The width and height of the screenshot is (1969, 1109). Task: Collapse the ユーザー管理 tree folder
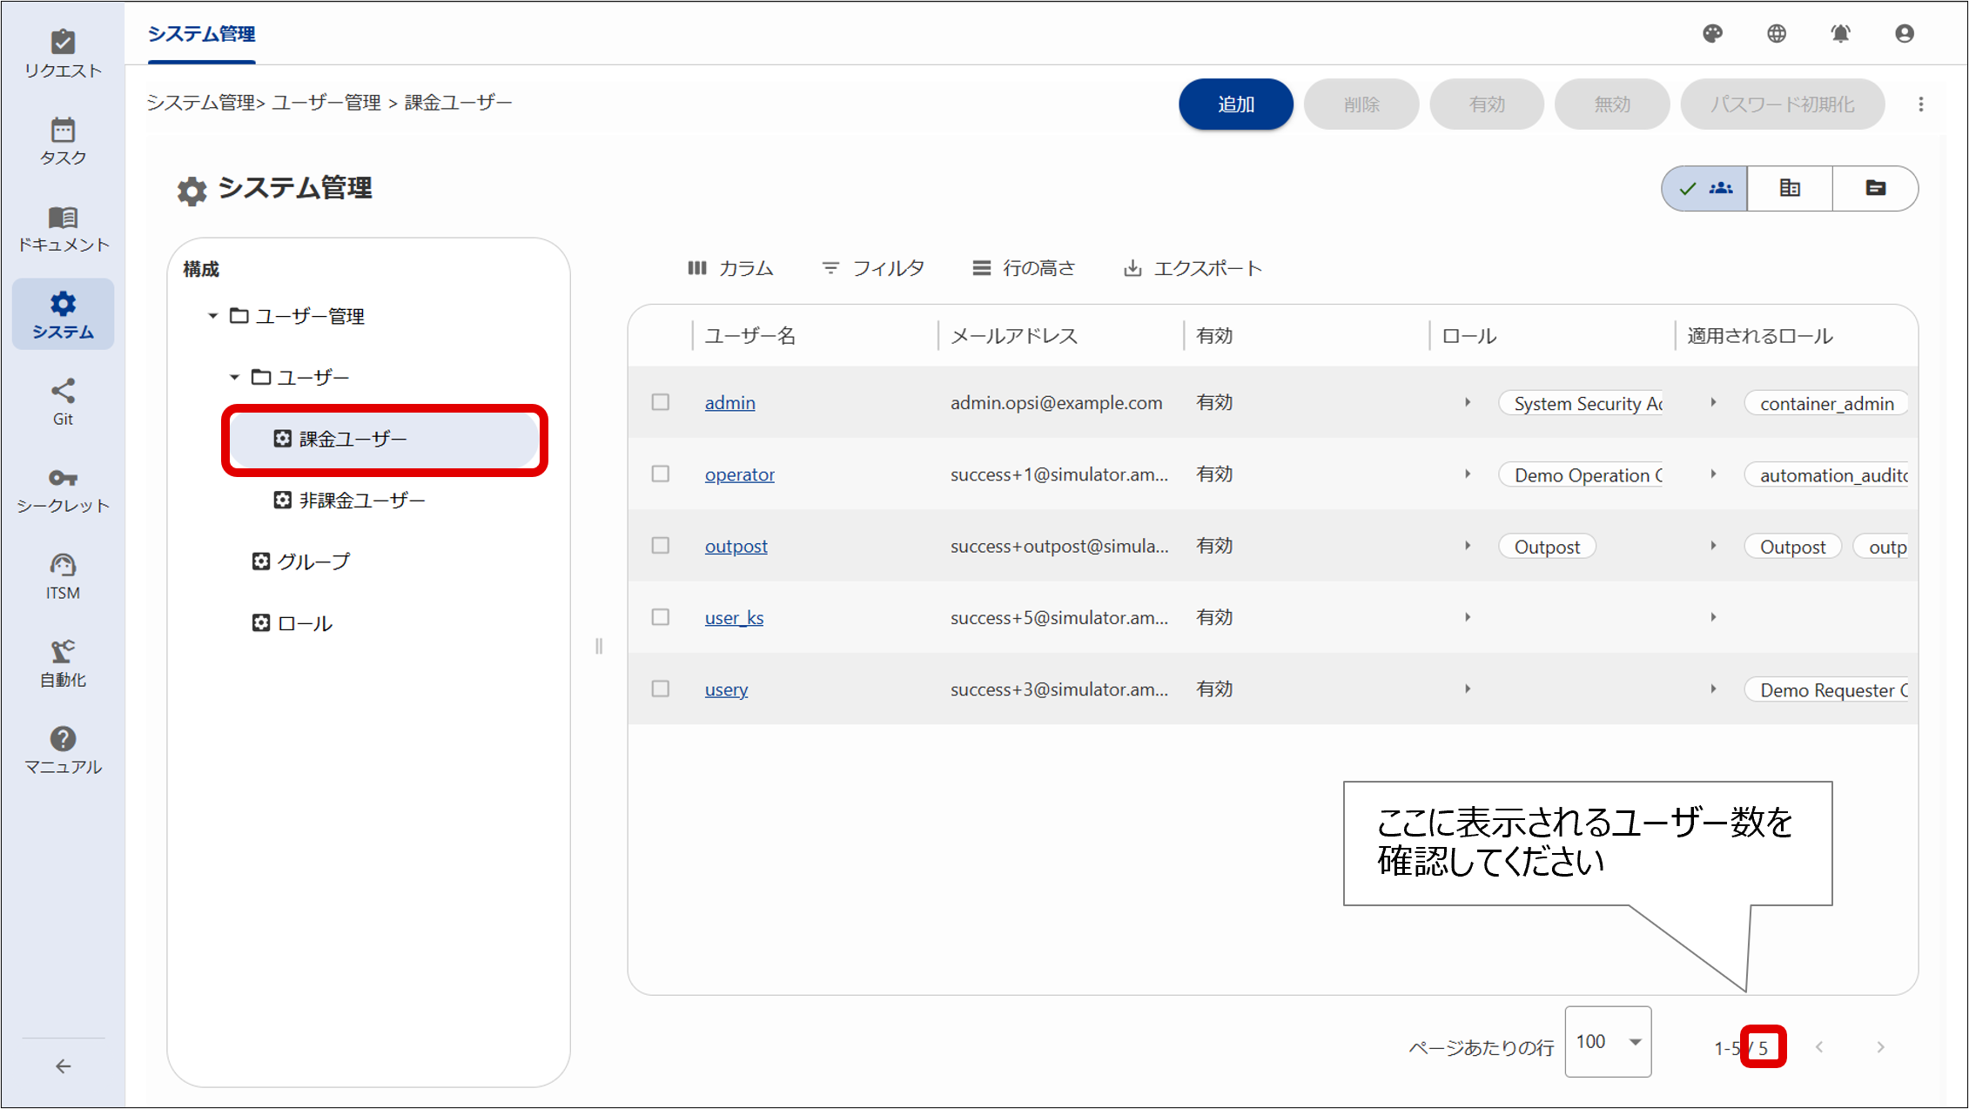click(212, 316)
